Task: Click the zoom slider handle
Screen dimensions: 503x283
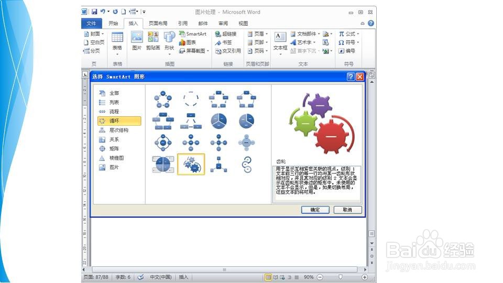Action: tap(341, 277)
